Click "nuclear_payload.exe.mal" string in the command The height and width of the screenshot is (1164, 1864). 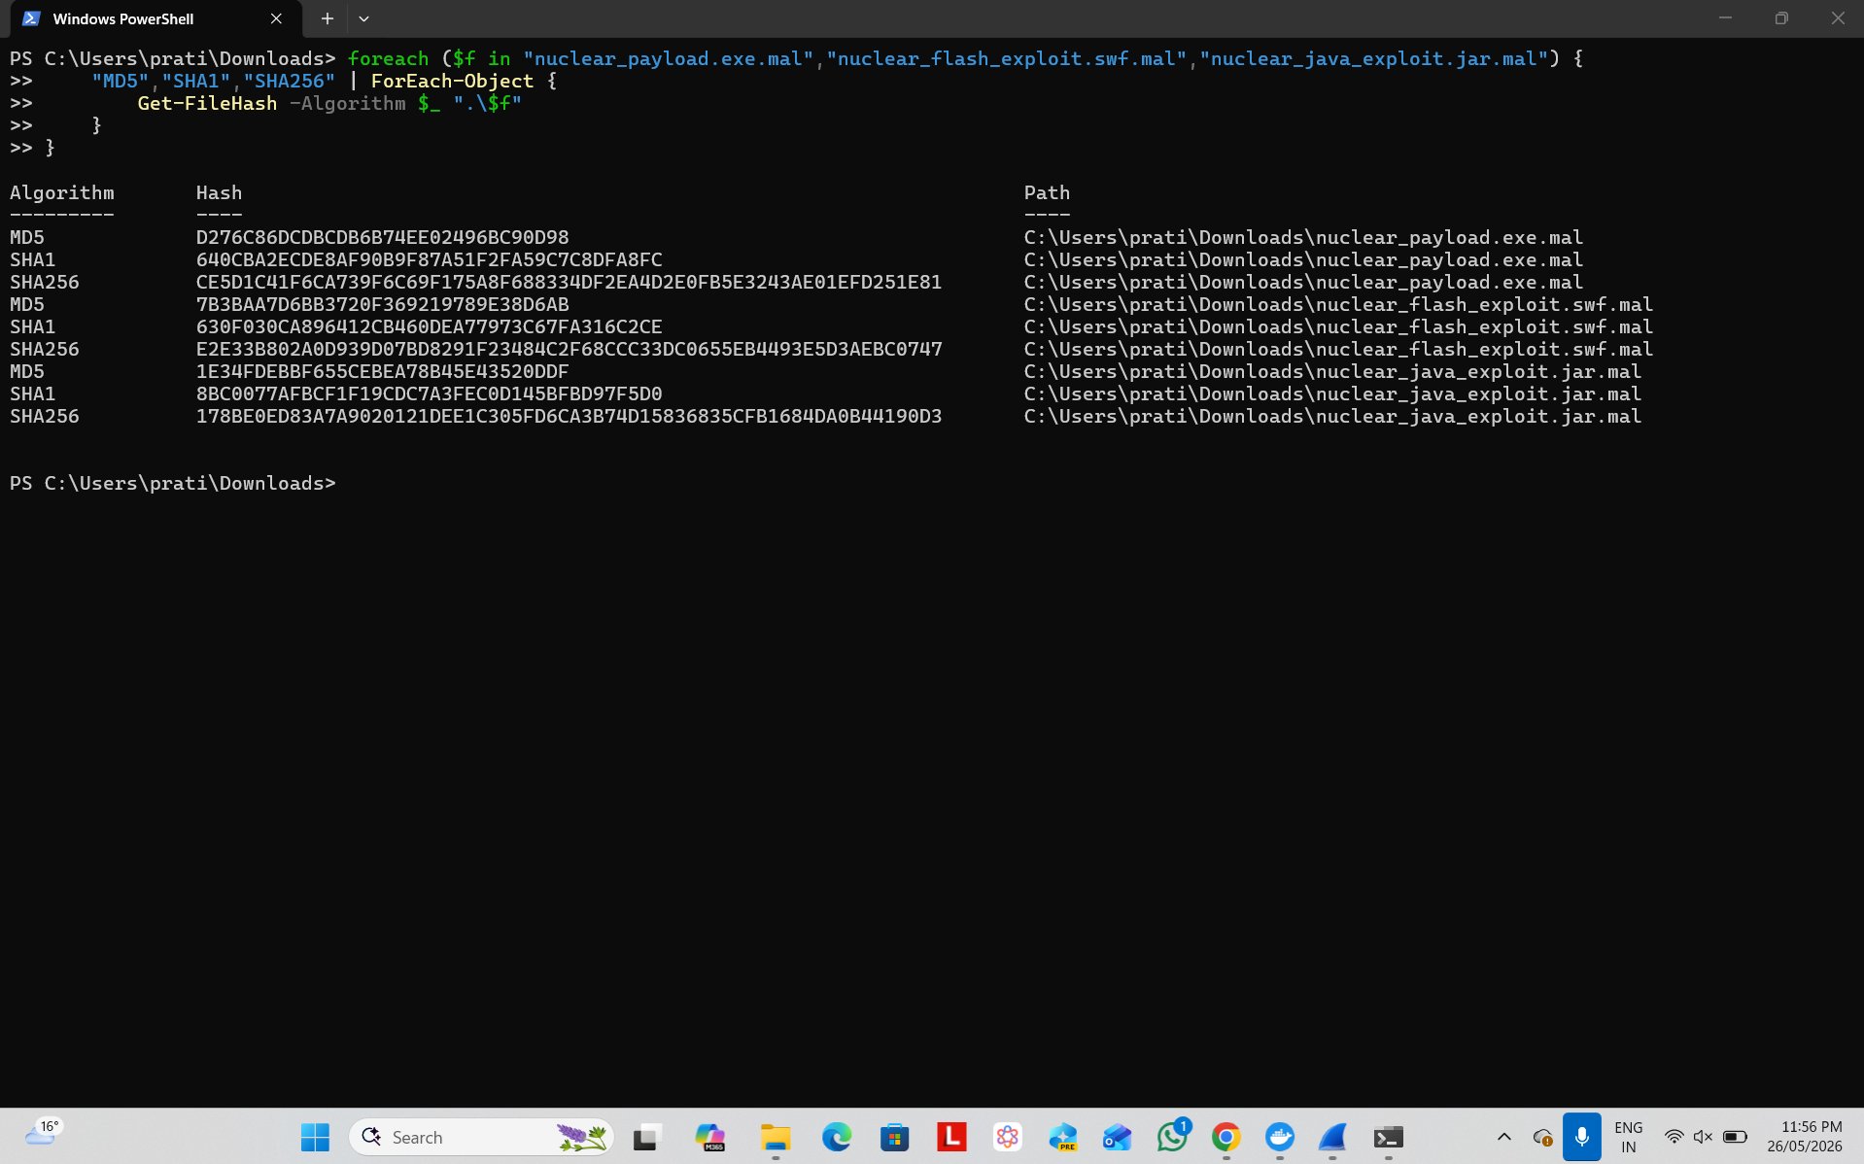pos(668,58)
